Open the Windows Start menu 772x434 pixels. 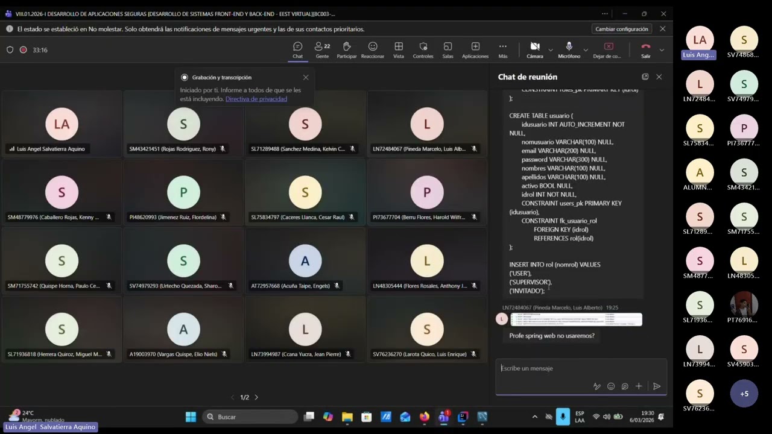click(191, 417)
